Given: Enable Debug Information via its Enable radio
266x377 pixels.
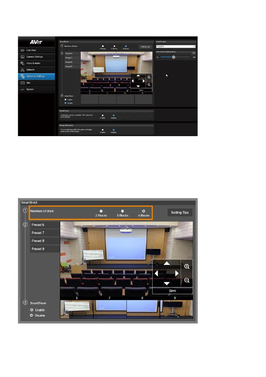Looking at the screenshot, I should click(102, 130).
